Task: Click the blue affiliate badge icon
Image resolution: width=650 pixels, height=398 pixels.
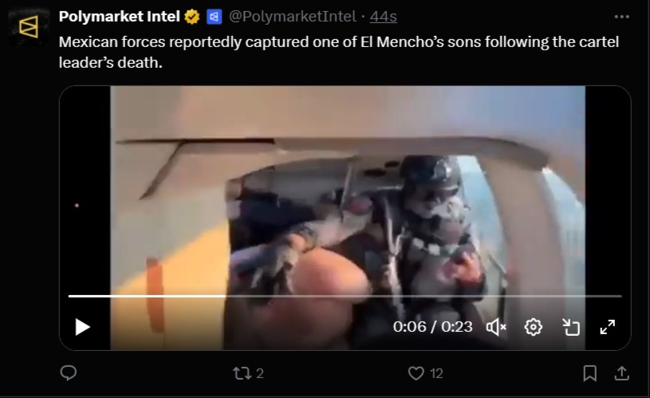Action: click(214, 17)
